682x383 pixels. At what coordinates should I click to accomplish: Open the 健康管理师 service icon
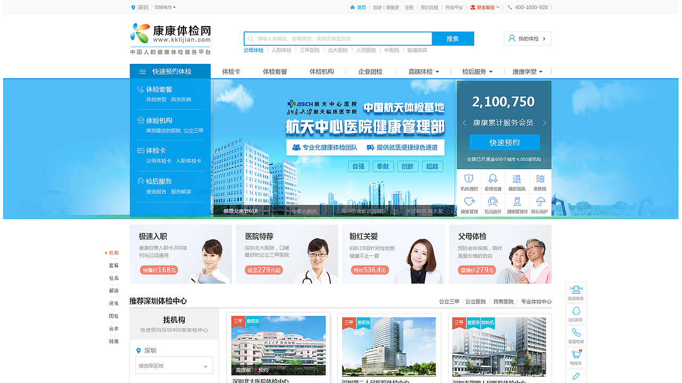point(517,202)
